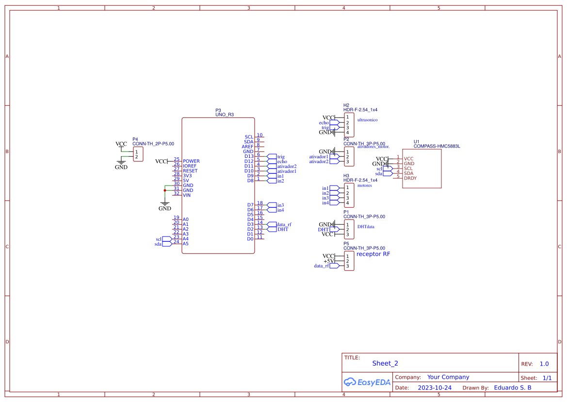Select 'in1' net port on H3 header

click(x=331, y=188)
